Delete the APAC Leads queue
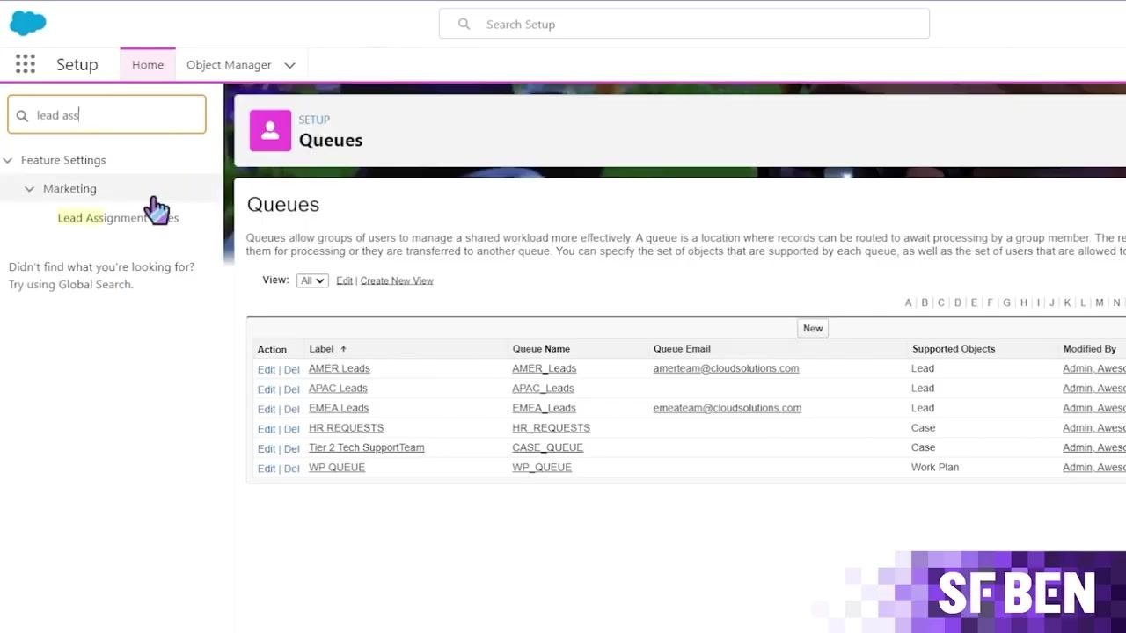 (291, 389)
